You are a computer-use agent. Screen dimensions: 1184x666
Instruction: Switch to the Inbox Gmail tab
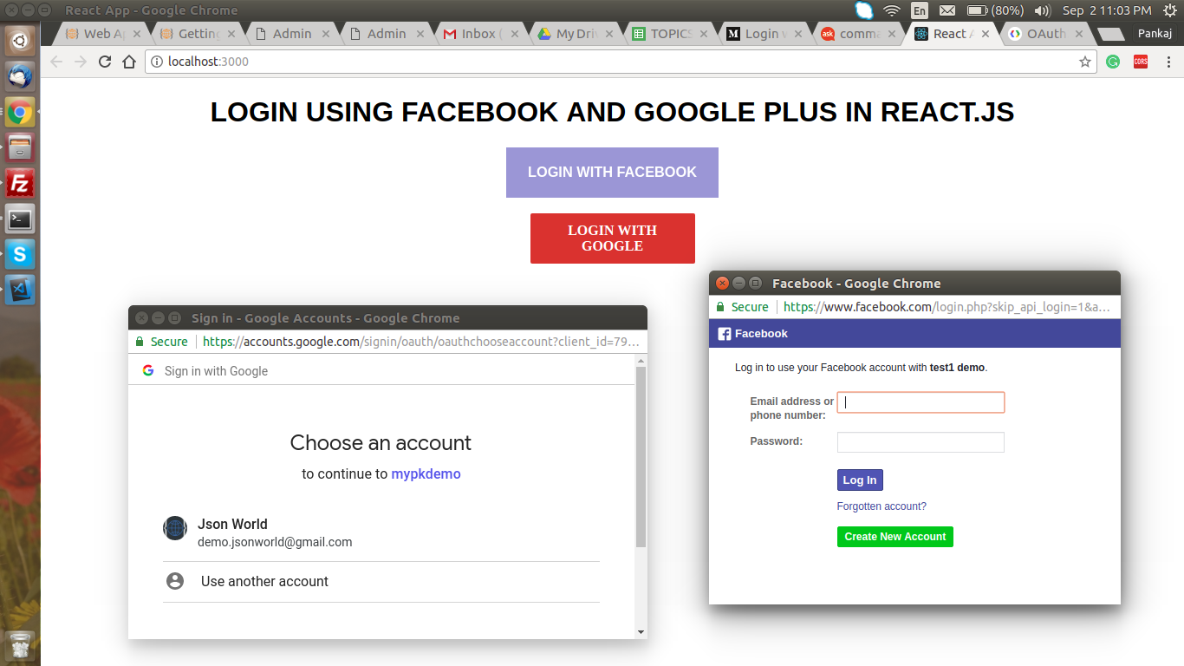click(481, 34)
